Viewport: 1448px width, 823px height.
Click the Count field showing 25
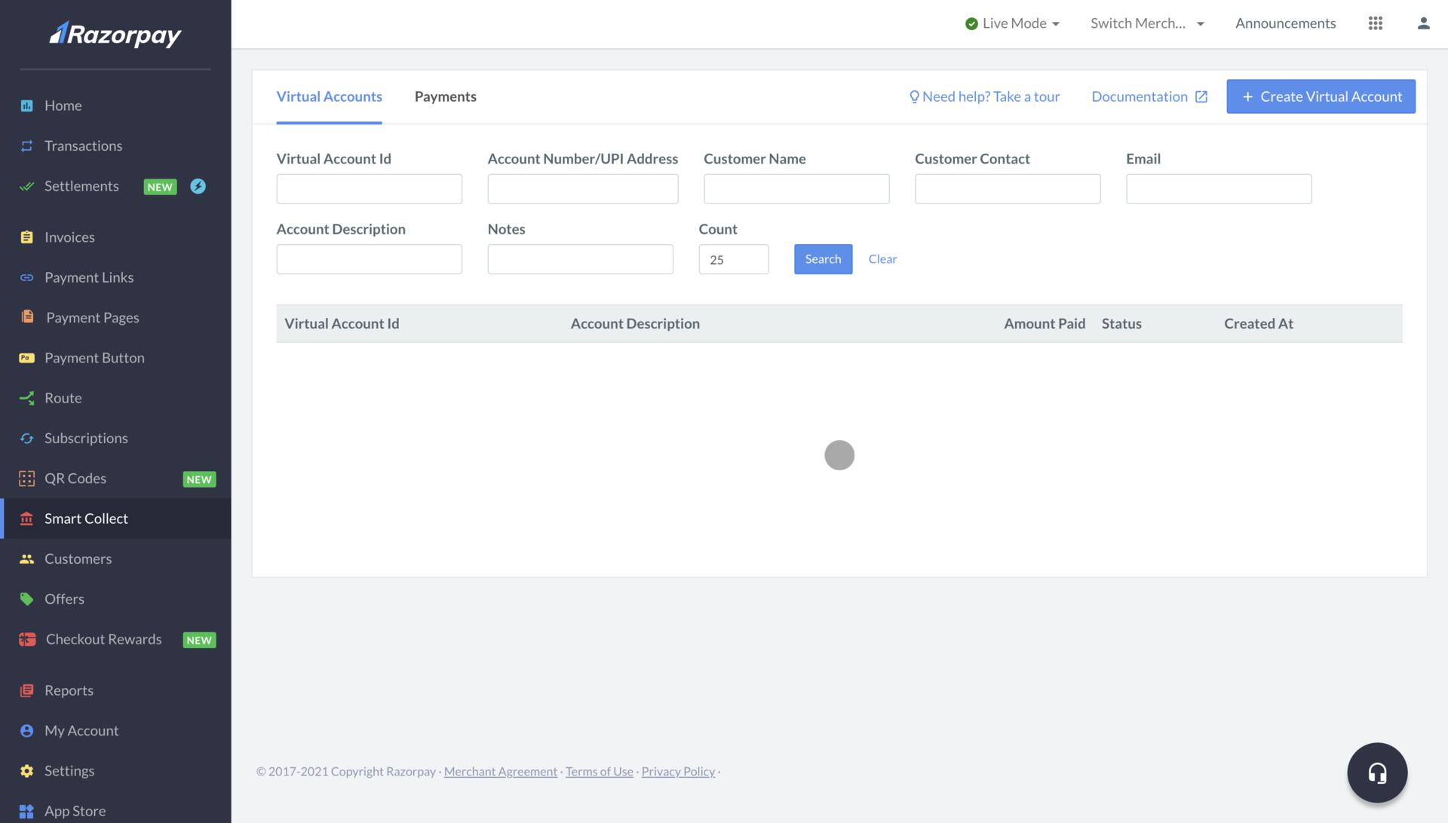tap(733, 259)
